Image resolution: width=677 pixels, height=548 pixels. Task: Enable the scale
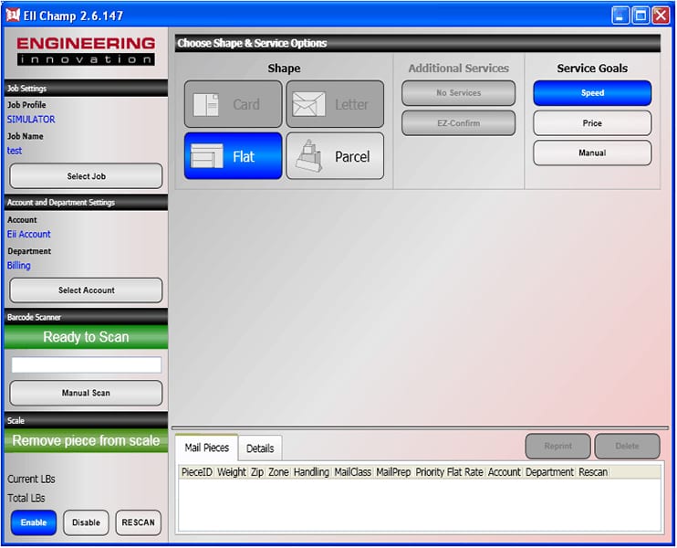pos(34,522)
